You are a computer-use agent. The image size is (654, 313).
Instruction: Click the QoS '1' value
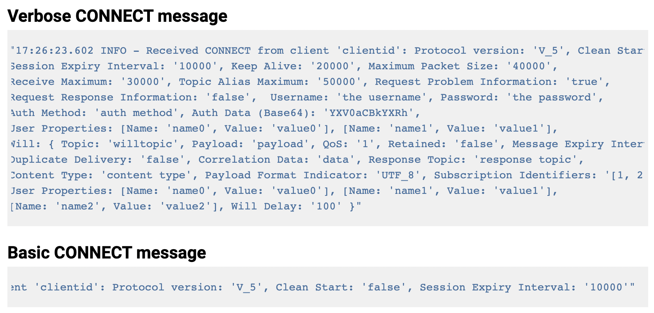[x=365, y=144]
